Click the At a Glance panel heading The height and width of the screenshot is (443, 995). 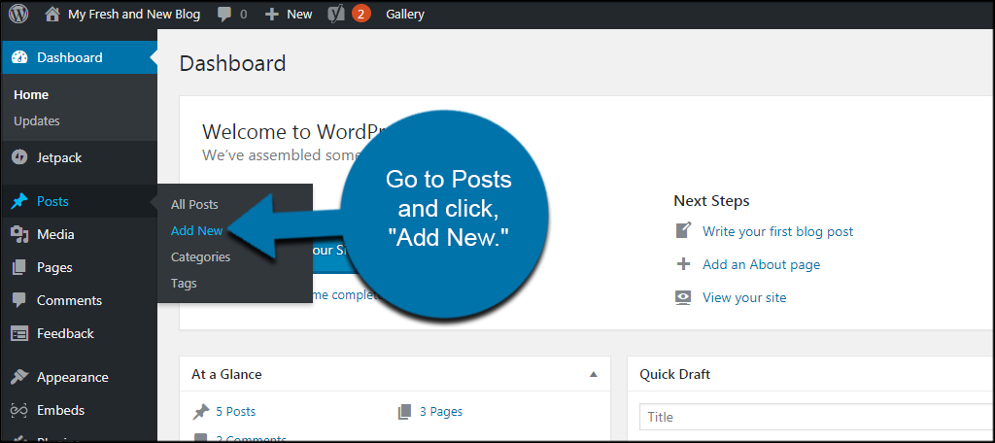(x=226, y=374)
